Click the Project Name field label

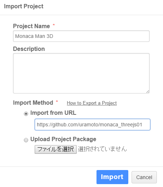click(31, 26)
